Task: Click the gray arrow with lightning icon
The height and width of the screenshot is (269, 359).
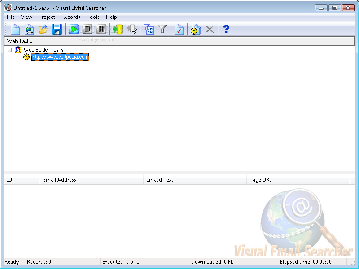Action: [132, 29]
